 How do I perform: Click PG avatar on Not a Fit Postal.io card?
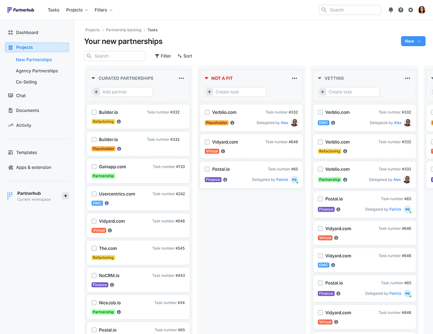(x=294, y=180)
